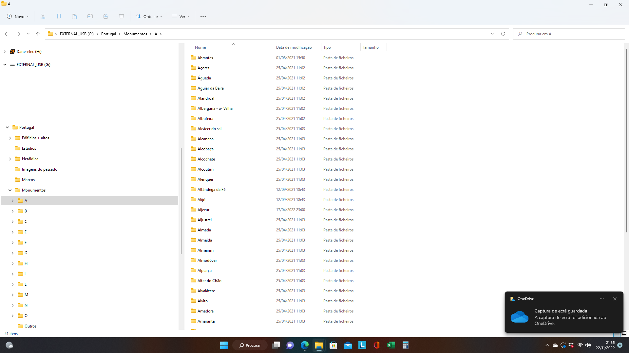
Task: Open Excel from the taskbar
Action: pyautogui.click(x=391, y=345)
